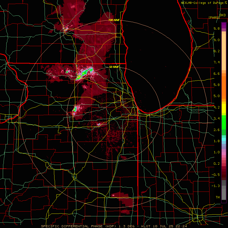The image size is (228, 228).
Task: Click the 6.6 scale value
Action: [217, 73]
